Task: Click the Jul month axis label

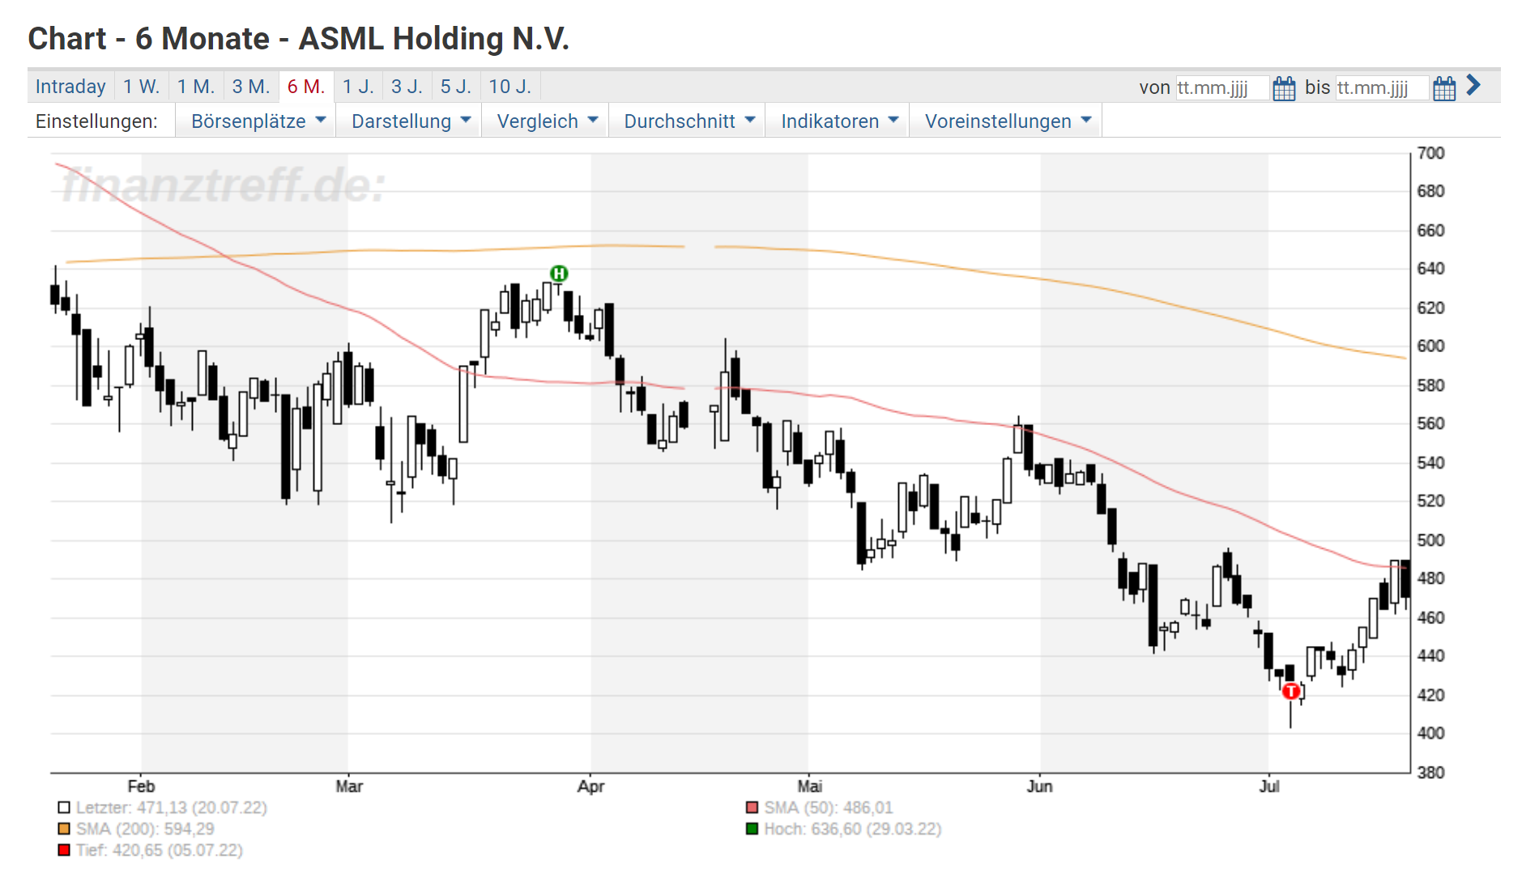Action: 1269,786
